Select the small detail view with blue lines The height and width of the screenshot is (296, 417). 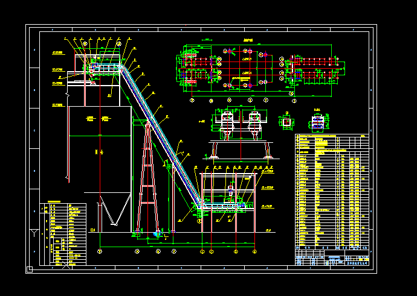[x=317, y=123]
